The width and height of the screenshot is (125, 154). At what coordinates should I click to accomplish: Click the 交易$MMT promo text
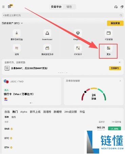pyautogui.click(x=29, y=68)
